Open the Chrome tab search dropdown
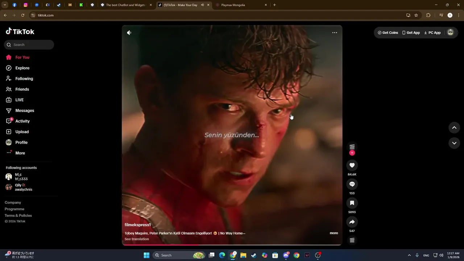 [x=5, y=5]
